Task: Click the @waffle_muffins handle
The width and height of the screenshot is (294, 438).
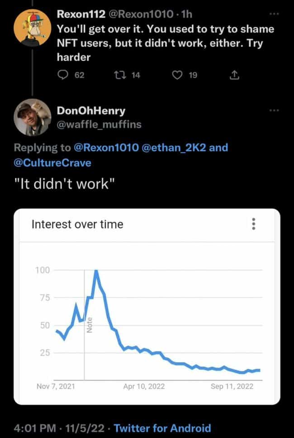Action: (99, 124)
